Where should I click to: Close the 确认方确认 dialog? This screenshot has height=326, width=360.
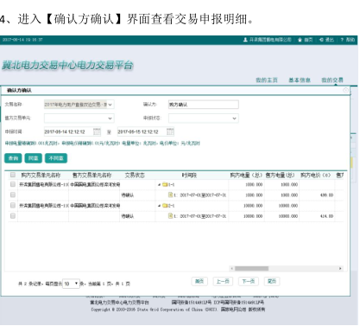click(345, 91)
